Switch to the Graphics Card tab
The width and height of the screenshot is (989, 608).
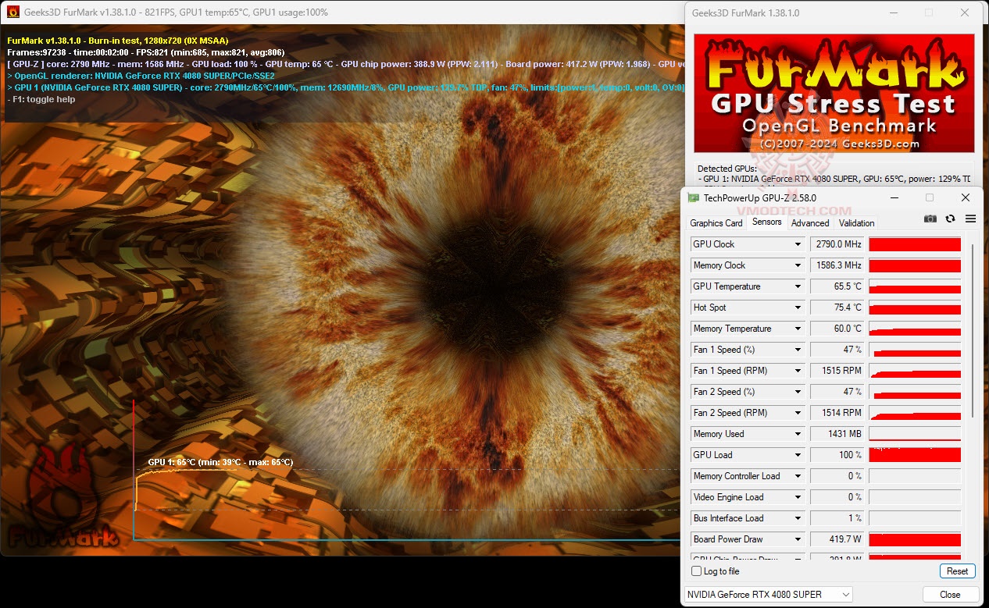click(x=716, y=223)
